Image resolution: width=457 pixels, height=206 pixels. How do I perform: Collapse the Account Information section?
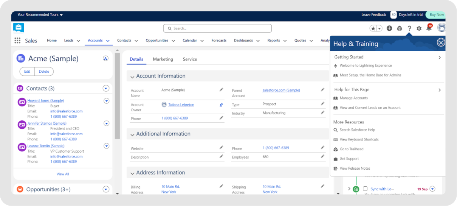[x=132, y=77]
